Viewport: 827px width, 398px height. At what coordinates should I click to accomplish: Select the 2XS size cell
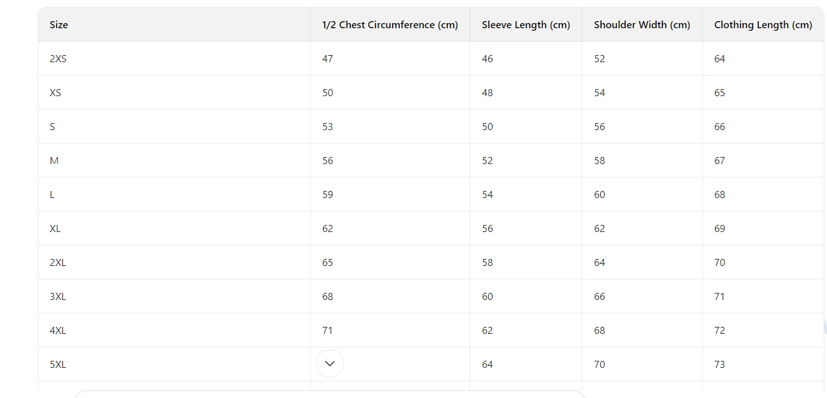tap(58, 59)
